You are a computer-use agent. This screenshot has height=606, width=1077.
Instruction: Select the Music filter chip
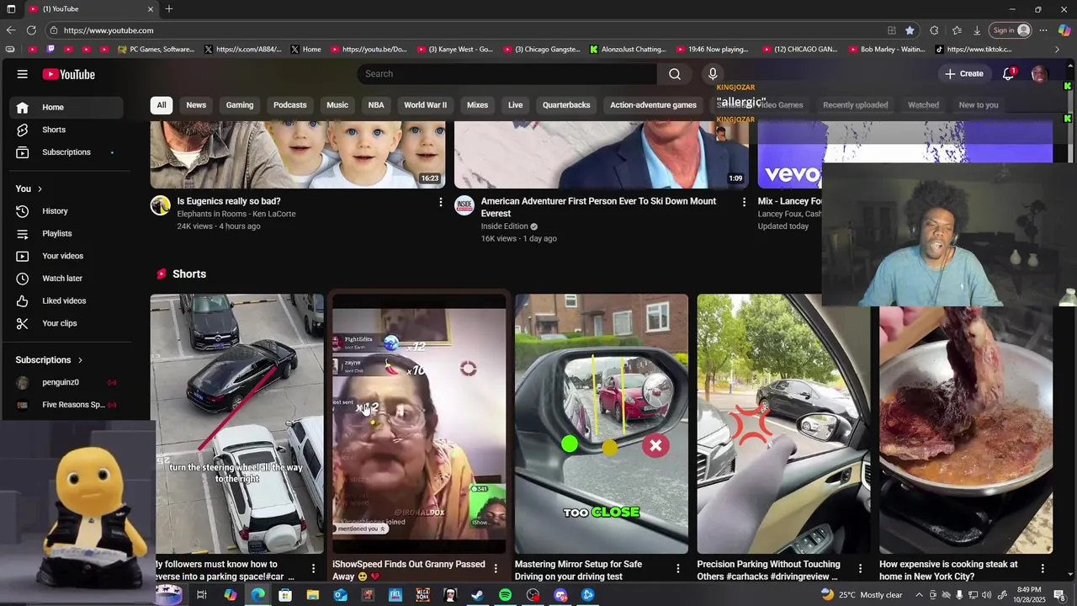point(337,105)
